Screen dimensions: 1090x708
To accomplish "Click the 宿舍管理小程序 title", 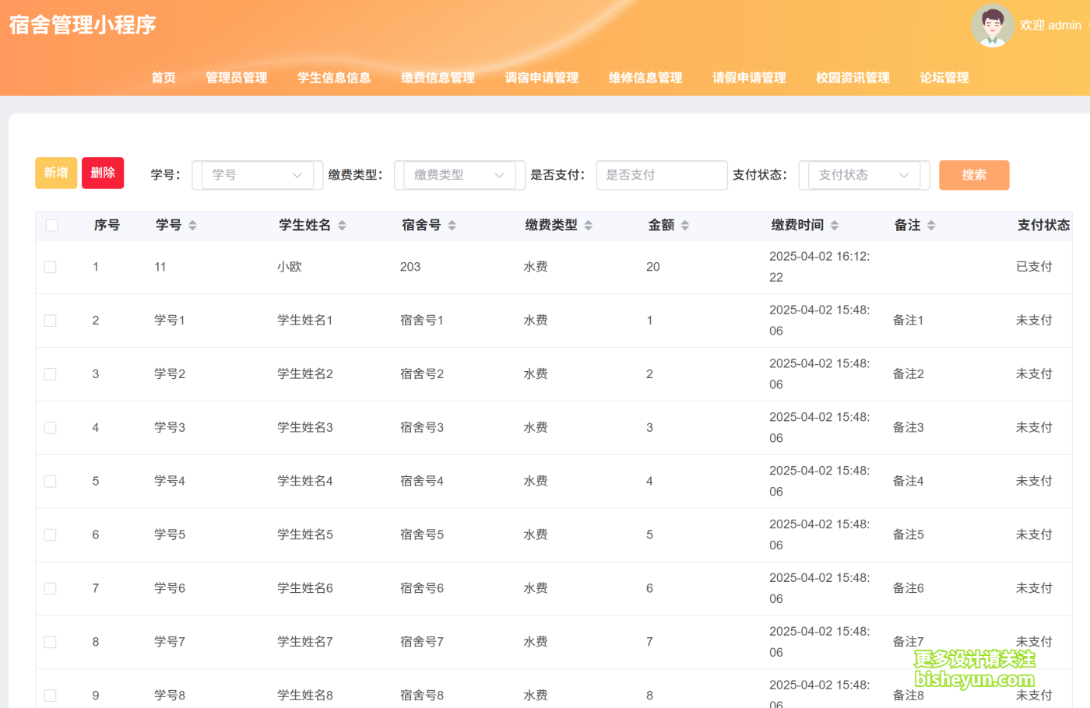I will pos(83,25).
